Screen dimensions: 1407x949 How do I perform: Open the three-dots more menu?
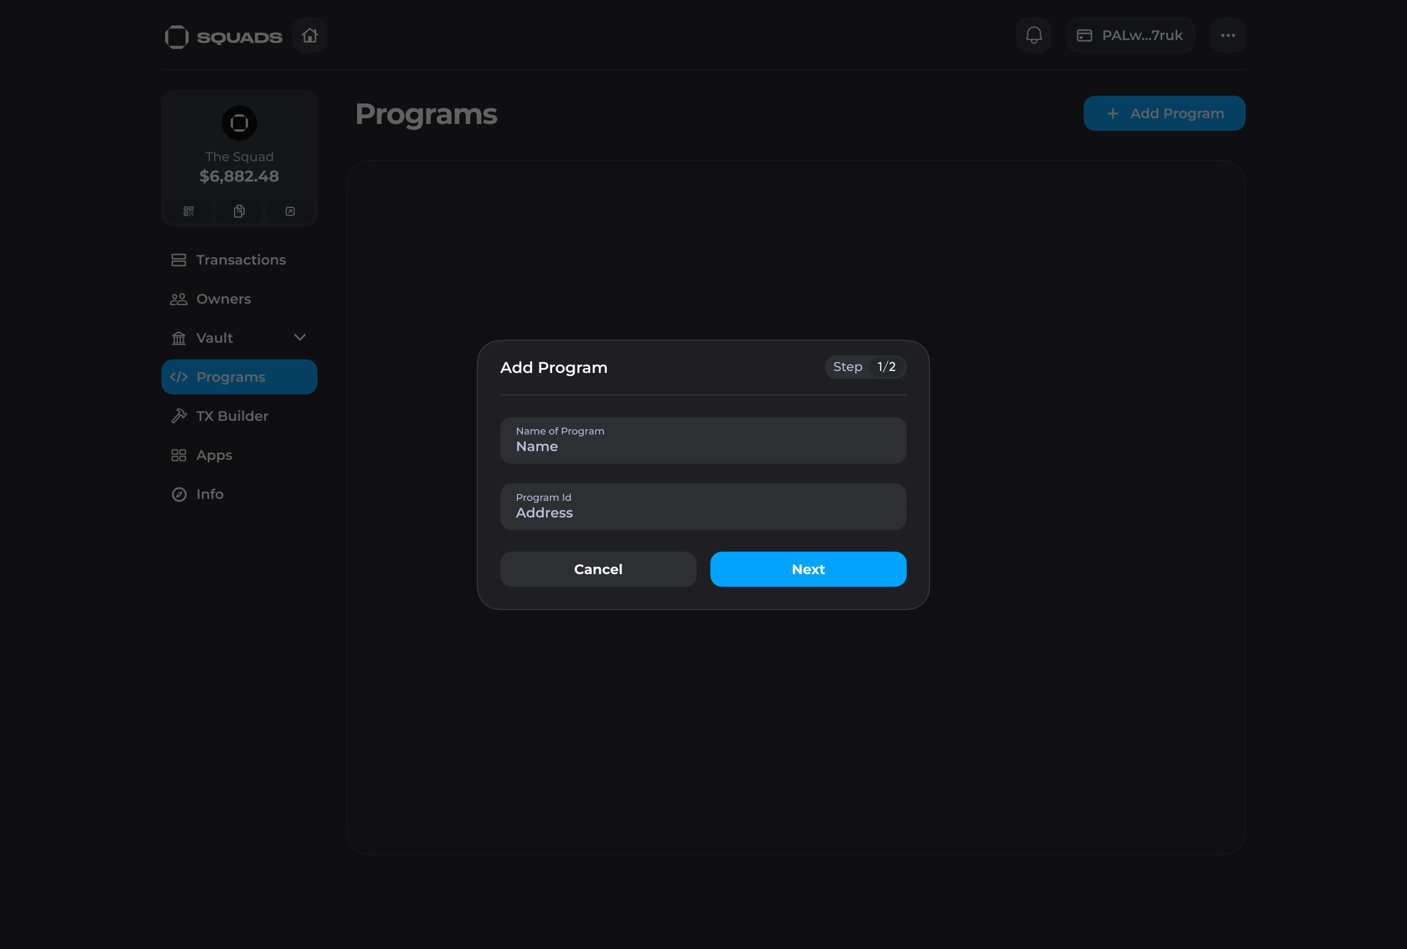click(x=1227, y=35)
